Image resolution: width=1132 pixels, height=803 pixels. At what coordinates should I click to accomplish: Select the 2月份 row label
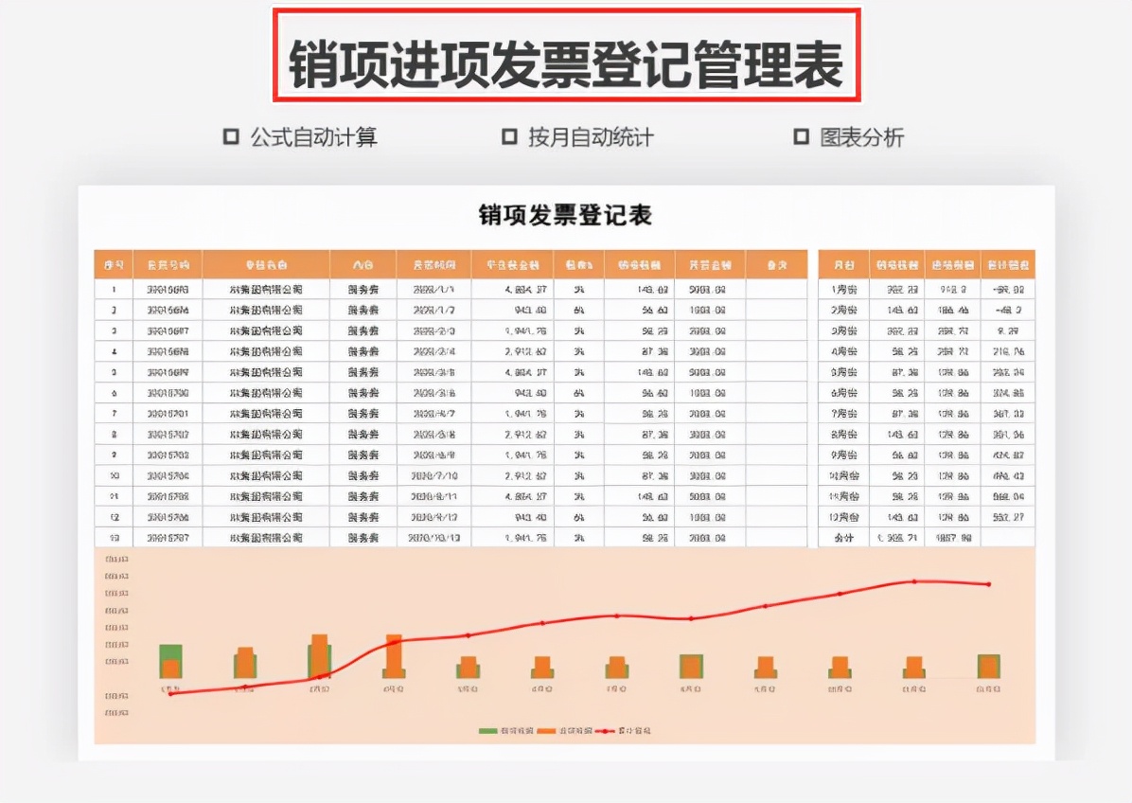click(844, 310)
